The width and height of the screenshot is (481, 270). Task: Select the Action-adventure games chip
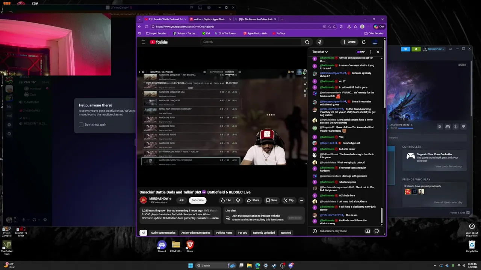point(196,233)
